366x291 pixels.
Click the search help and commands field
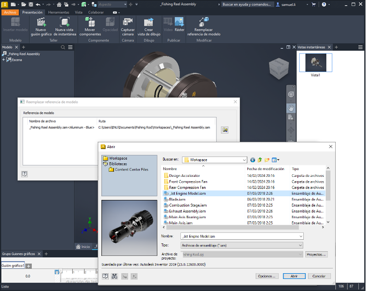[x=247, y=4]
